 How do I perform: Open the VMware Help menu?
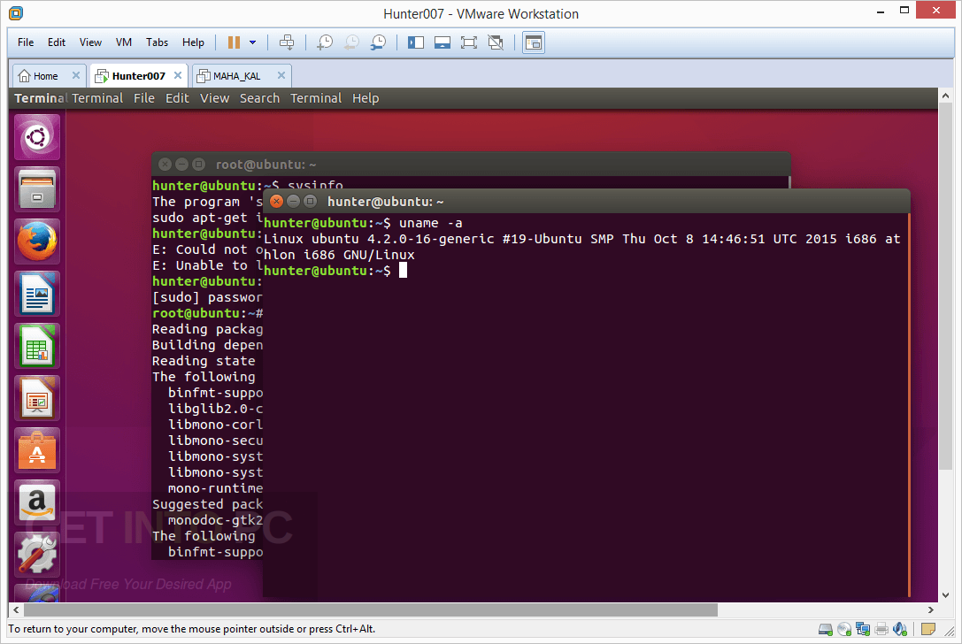pyautogui.click(x=193, y=42)
